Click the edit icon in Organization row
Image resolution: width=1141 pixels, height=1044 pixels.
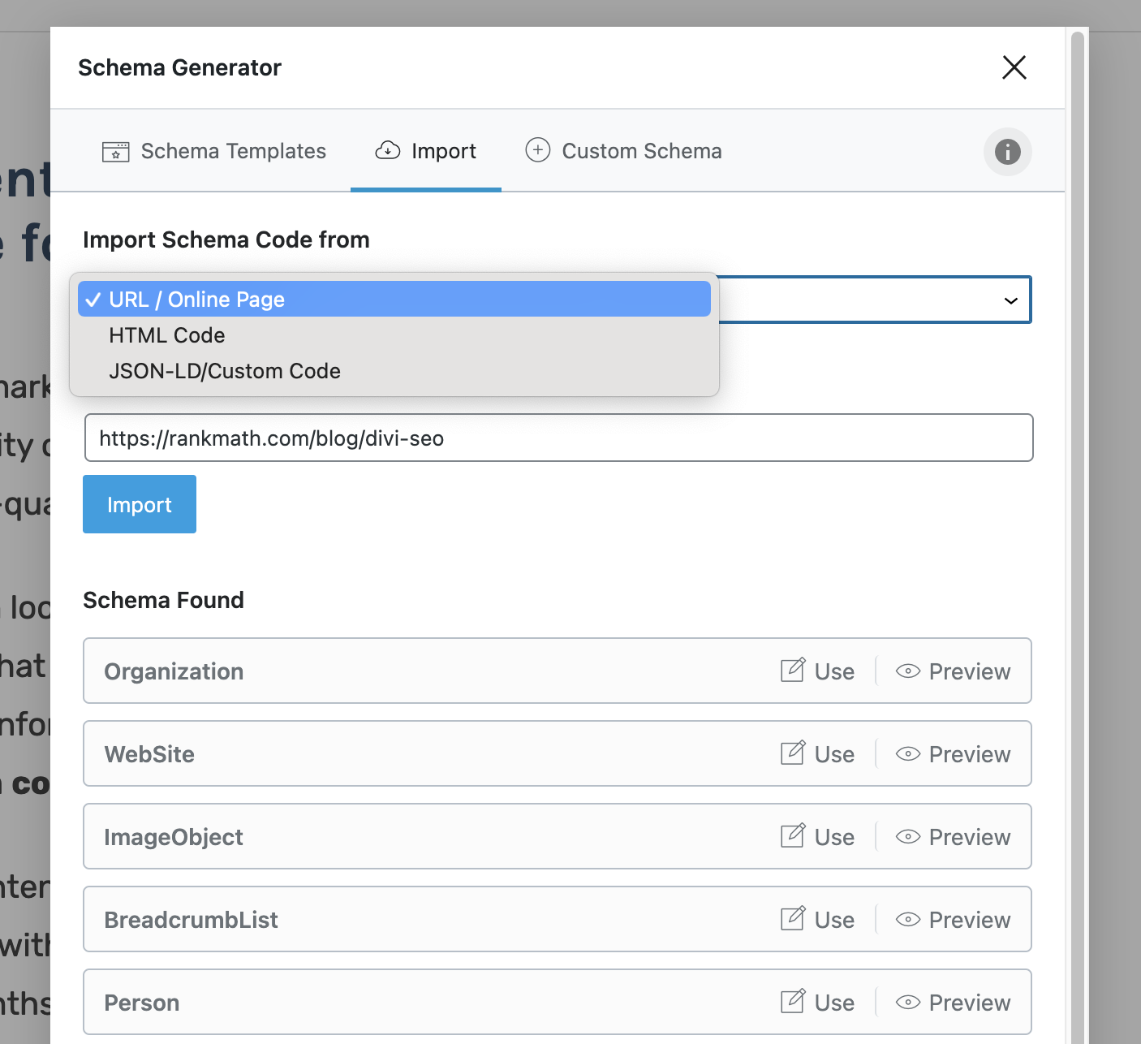[x=793, y=670]
